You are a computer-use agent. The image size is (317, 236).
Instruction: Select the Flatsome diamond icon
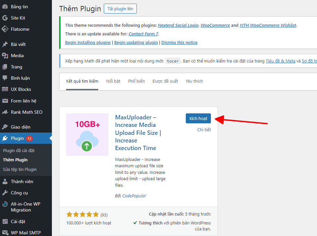point(5,29)
